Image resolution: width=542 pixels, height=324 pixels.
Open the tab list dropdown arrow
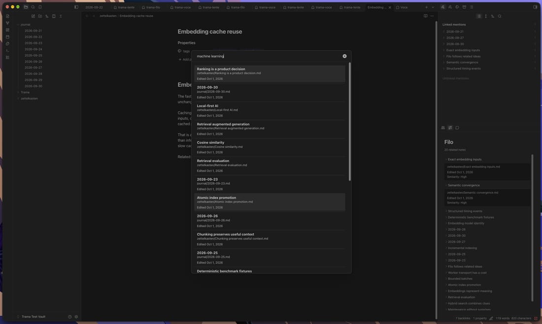(433, 7)
